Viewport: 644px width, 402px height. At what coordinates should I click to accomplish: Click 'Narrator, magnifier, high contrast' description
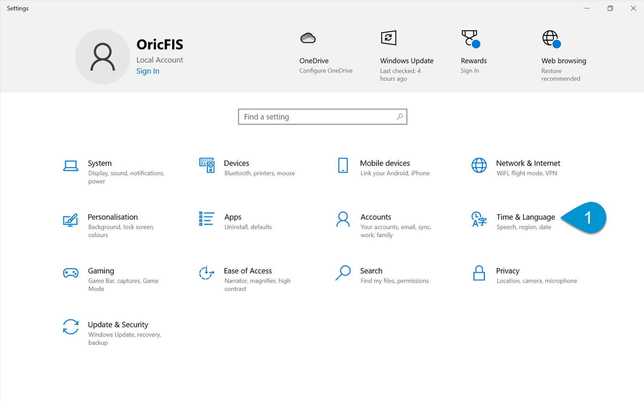point(257,285)
